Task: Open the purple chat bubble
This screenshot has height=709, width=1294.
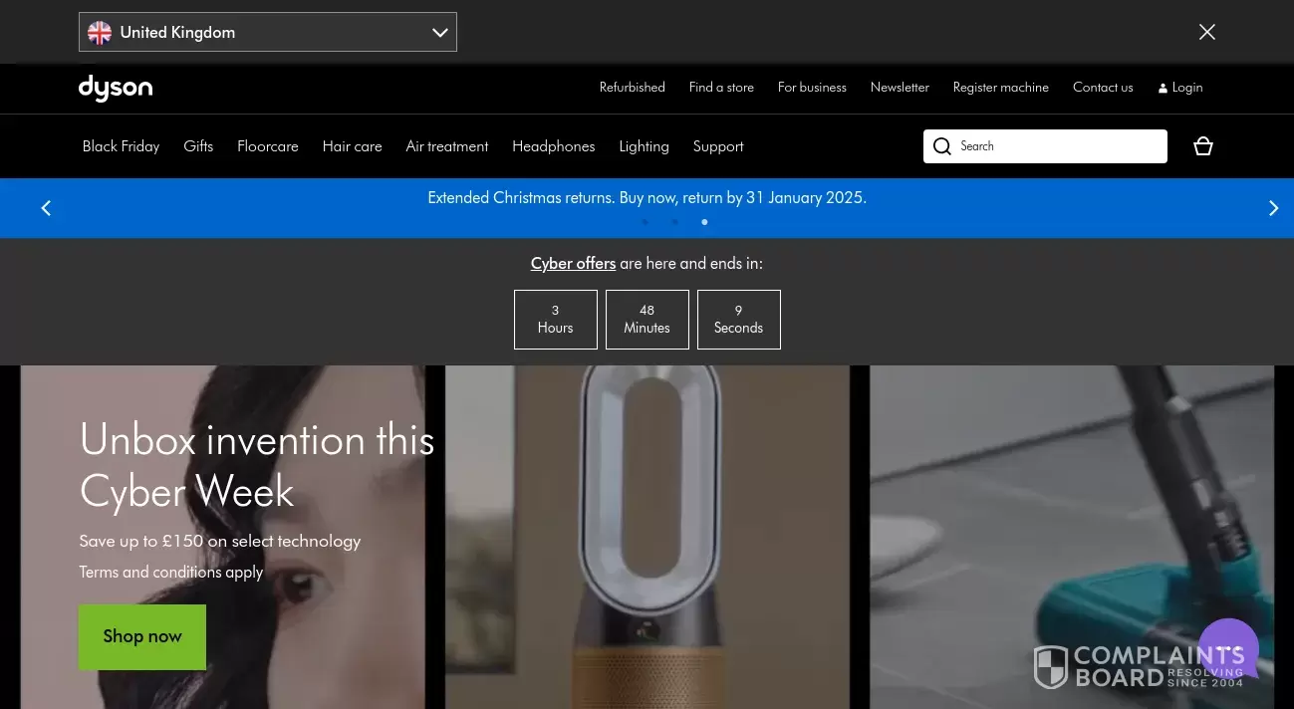Action: point(1228,648)
